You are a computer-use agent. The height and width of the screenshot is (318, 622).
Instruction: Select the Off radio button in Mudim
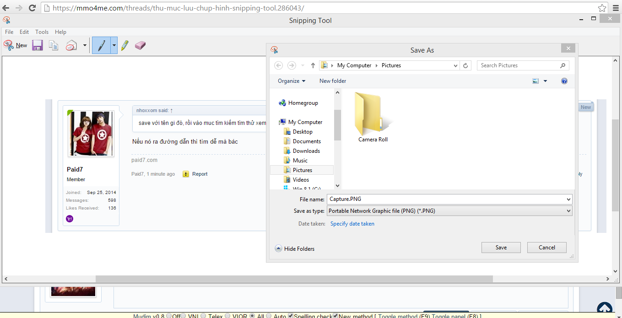pyautogui.click(x=169, y=316)
